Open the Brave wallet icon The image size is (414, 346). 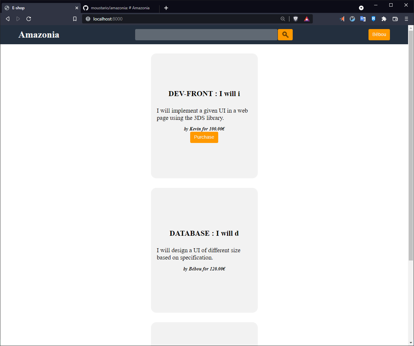(x=395, y=19)
